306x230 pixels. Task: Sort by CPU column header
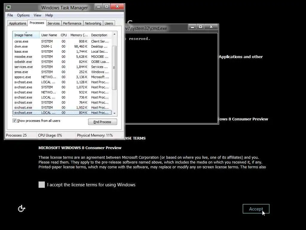[64, 35]
